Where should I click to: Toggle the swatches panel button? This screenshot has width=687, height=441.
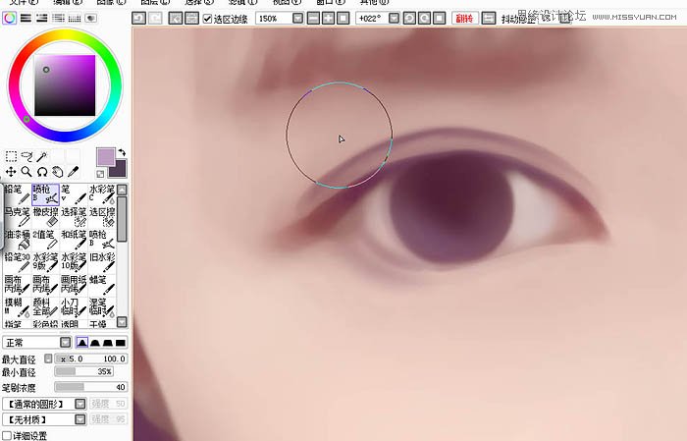(x=75, y=18)
